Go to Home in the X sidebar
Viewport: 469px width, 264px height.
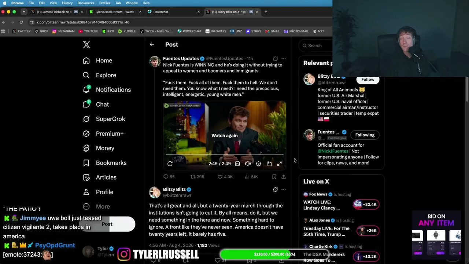(97, 60)
